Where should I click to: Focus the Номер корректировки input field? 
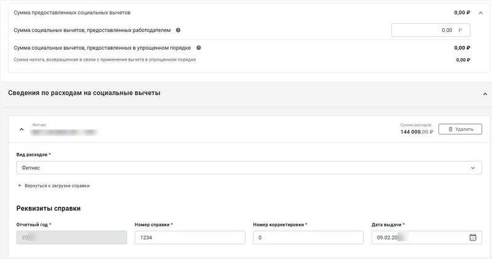(x=307, y=238)
